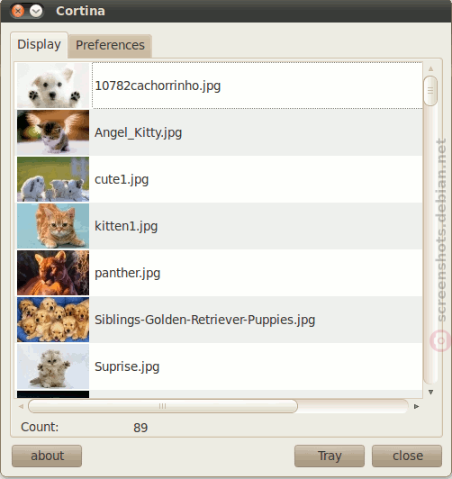Send Cortina to the Tray

click(x=330, y=456)
